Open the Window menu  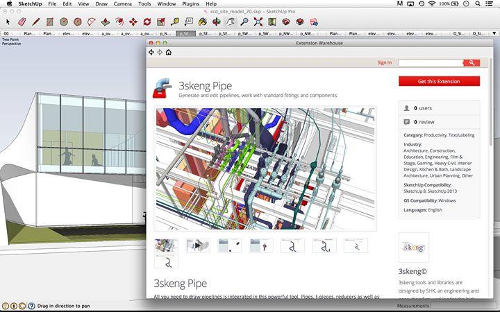tap(167, 4)
